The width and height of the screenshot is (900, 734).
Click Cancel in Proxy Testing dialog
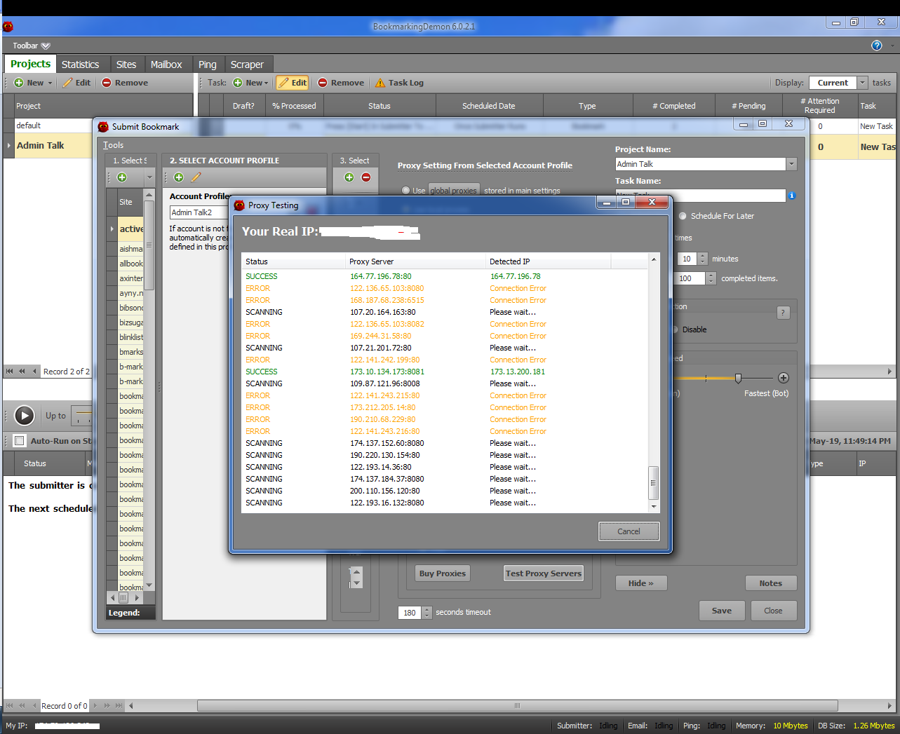tap(629, 531)
